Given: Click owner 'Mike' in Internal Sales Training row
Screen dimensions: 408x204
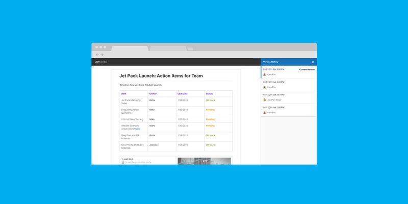Looking at the screenshot, I should (x=152, y=119).
